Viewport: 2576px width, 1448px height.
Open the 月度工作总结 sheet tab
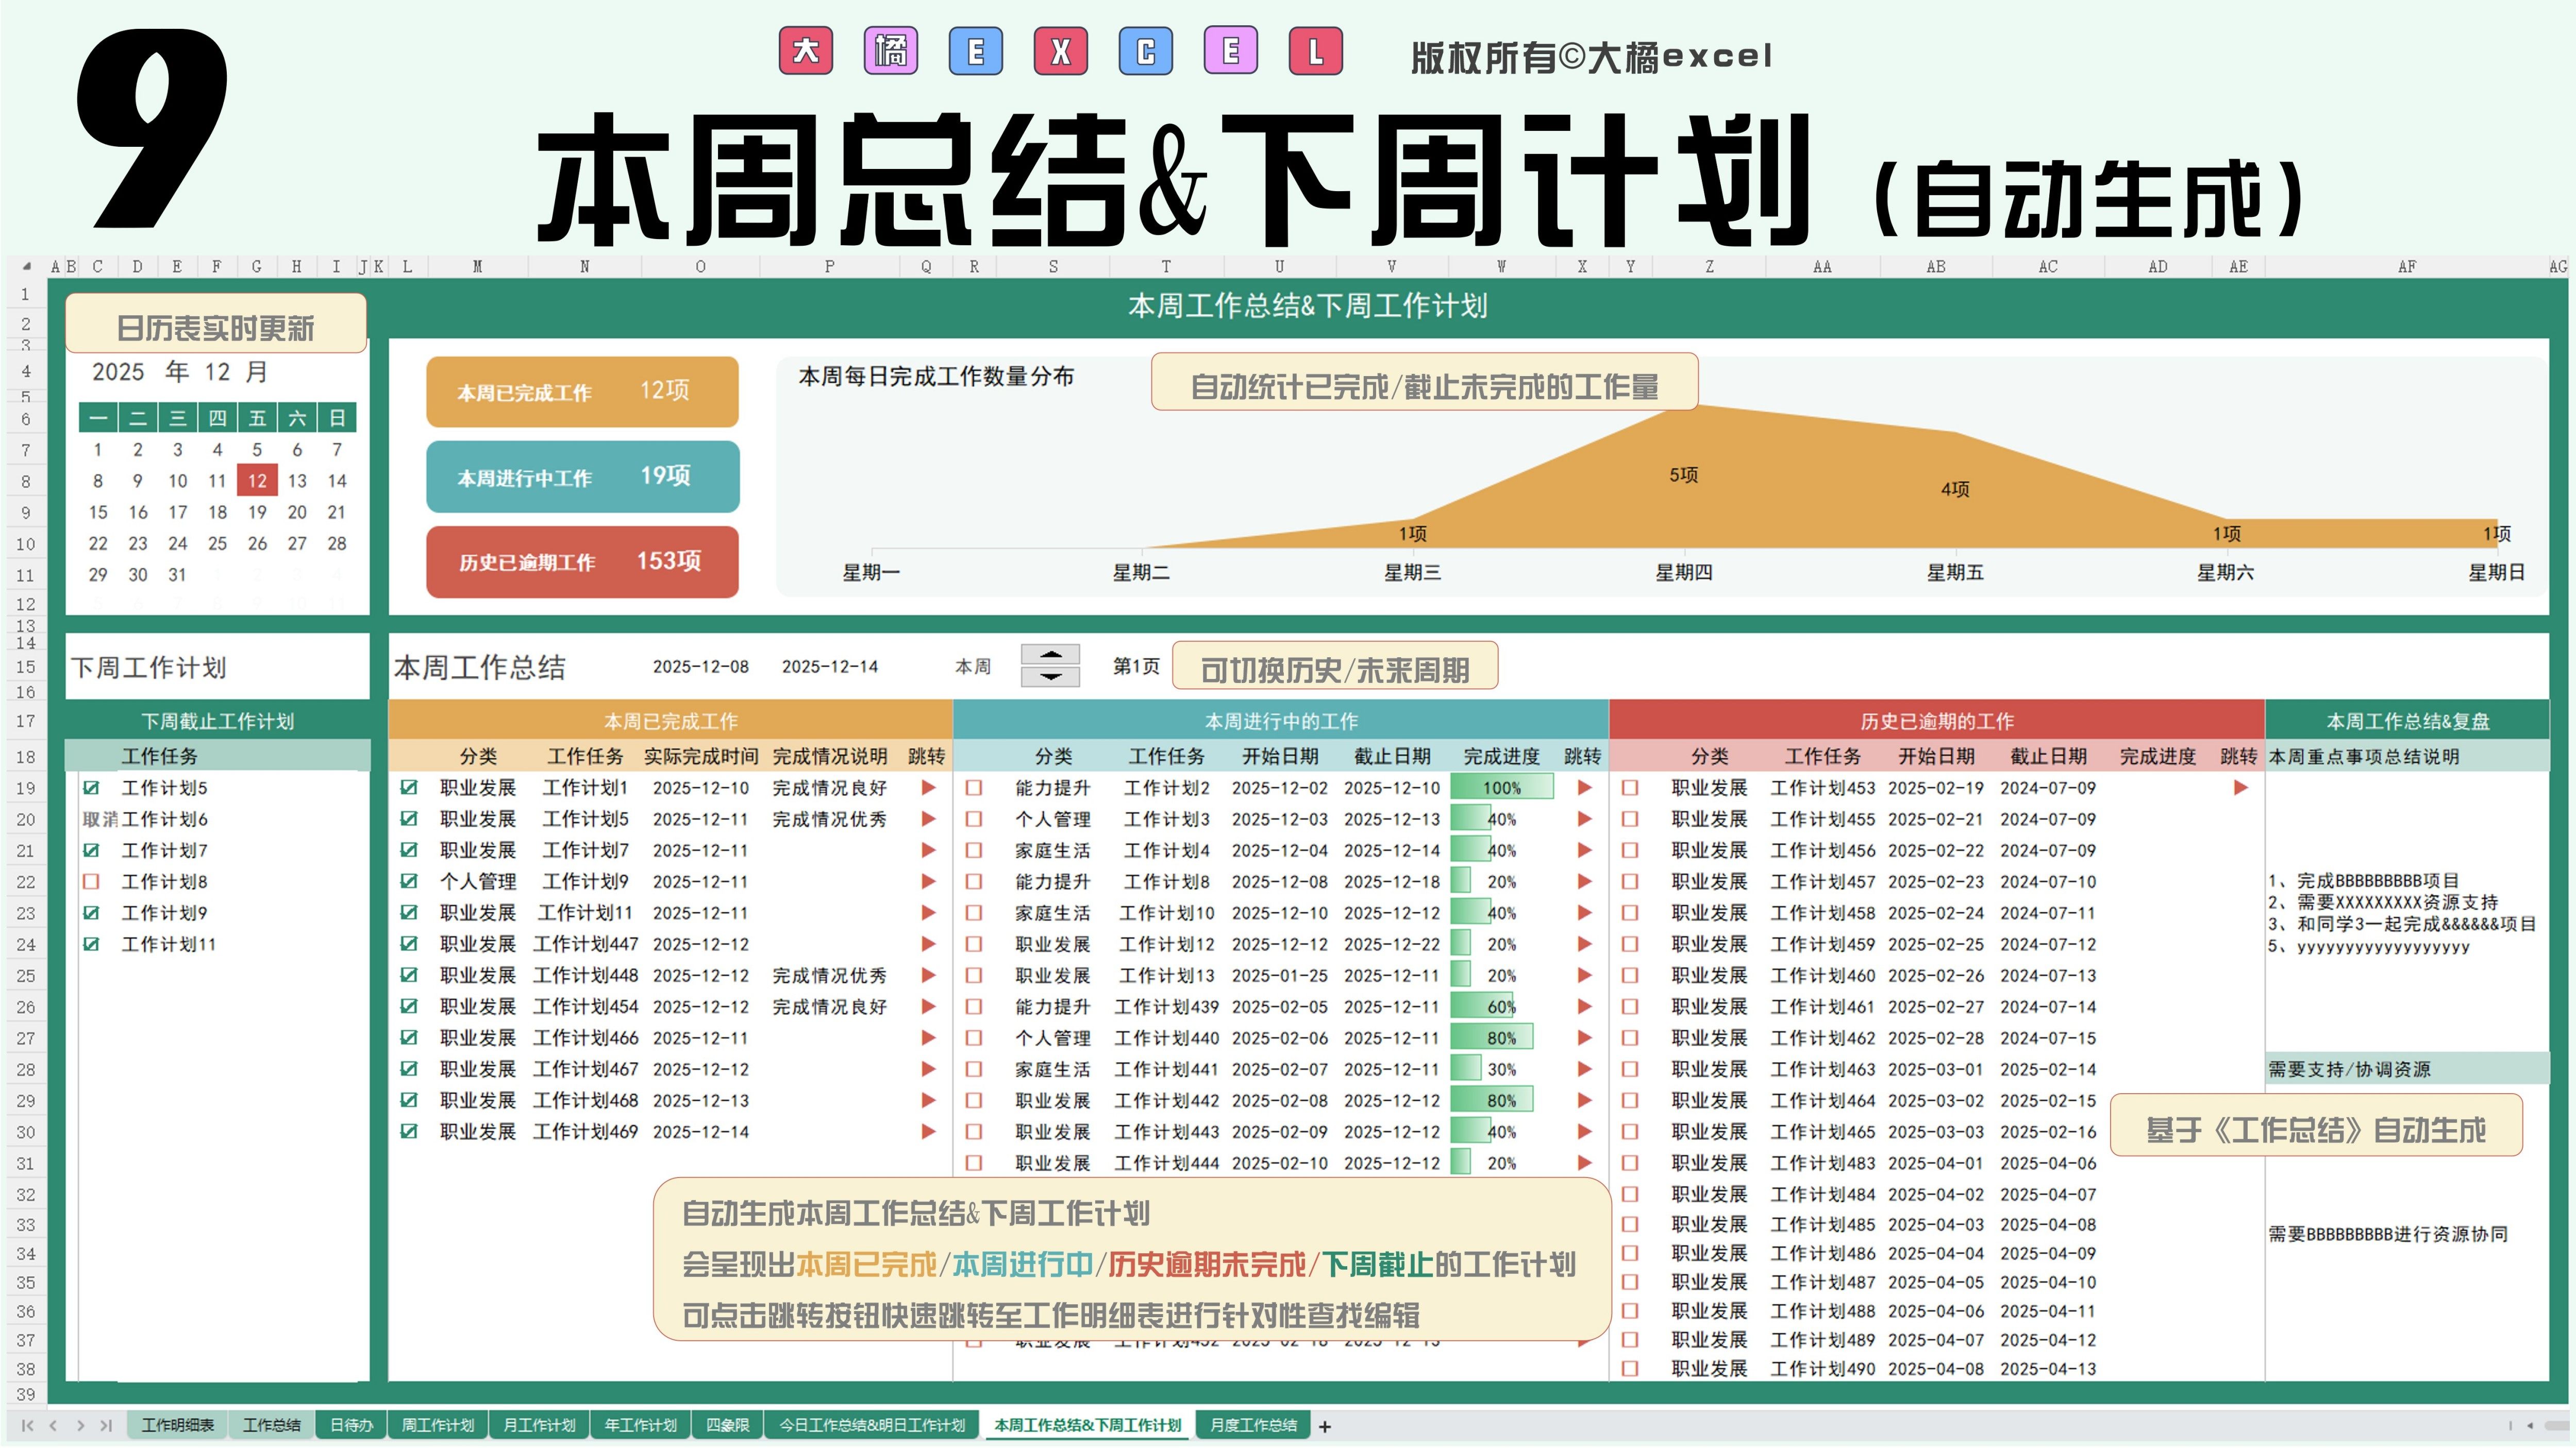[1253, 1425]
